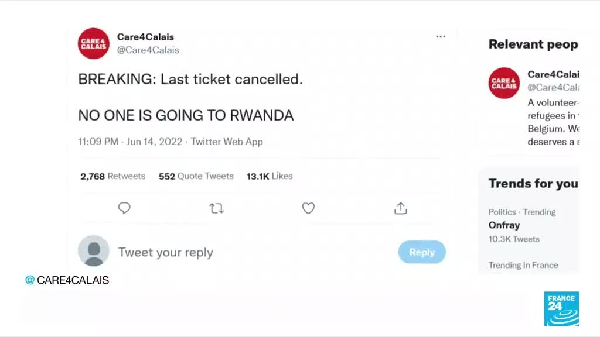
Task: Open the Onfray trending topic
Action: pos(504,225)
